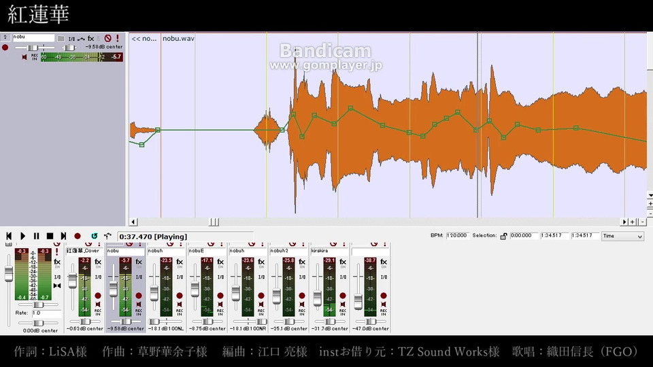The image size is (653, 367).
Task: Toggle input monitoring icon in nobu track panel
Action: [24, 57]
